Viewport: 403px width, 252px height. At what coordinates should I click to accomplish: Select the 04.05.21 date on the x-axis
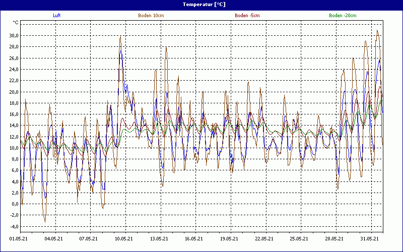coord(54,239)
